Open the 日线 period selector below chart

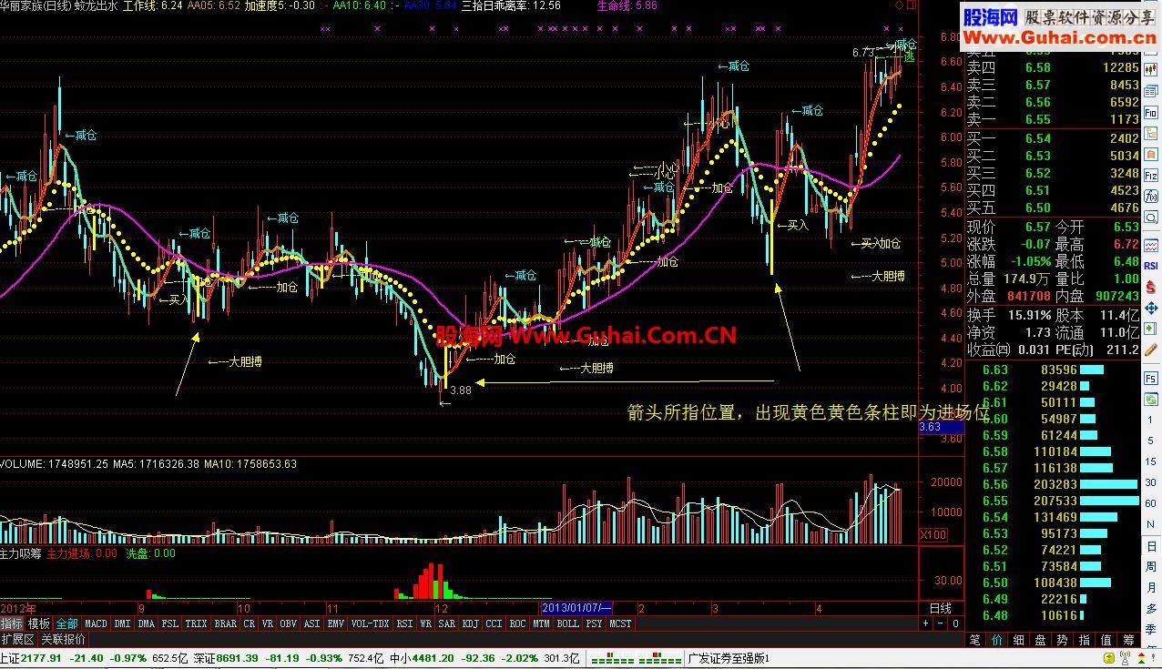click(940, 609)
